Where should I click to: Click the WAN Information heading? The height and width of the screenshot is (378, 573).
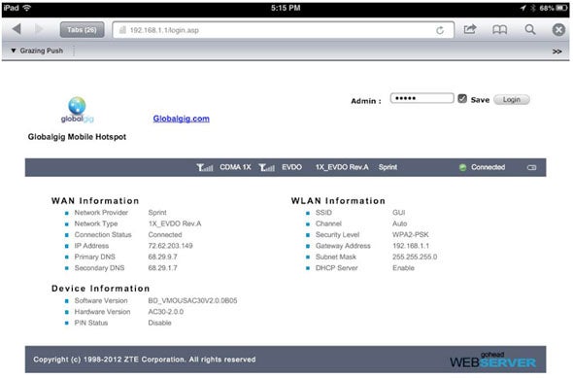[95, 201]
